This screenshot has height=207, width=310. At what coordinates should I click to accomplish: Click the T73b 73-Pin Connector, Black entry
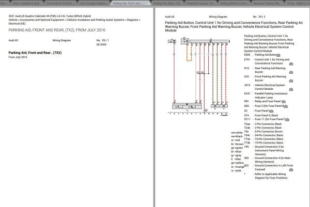coord(263,142)
